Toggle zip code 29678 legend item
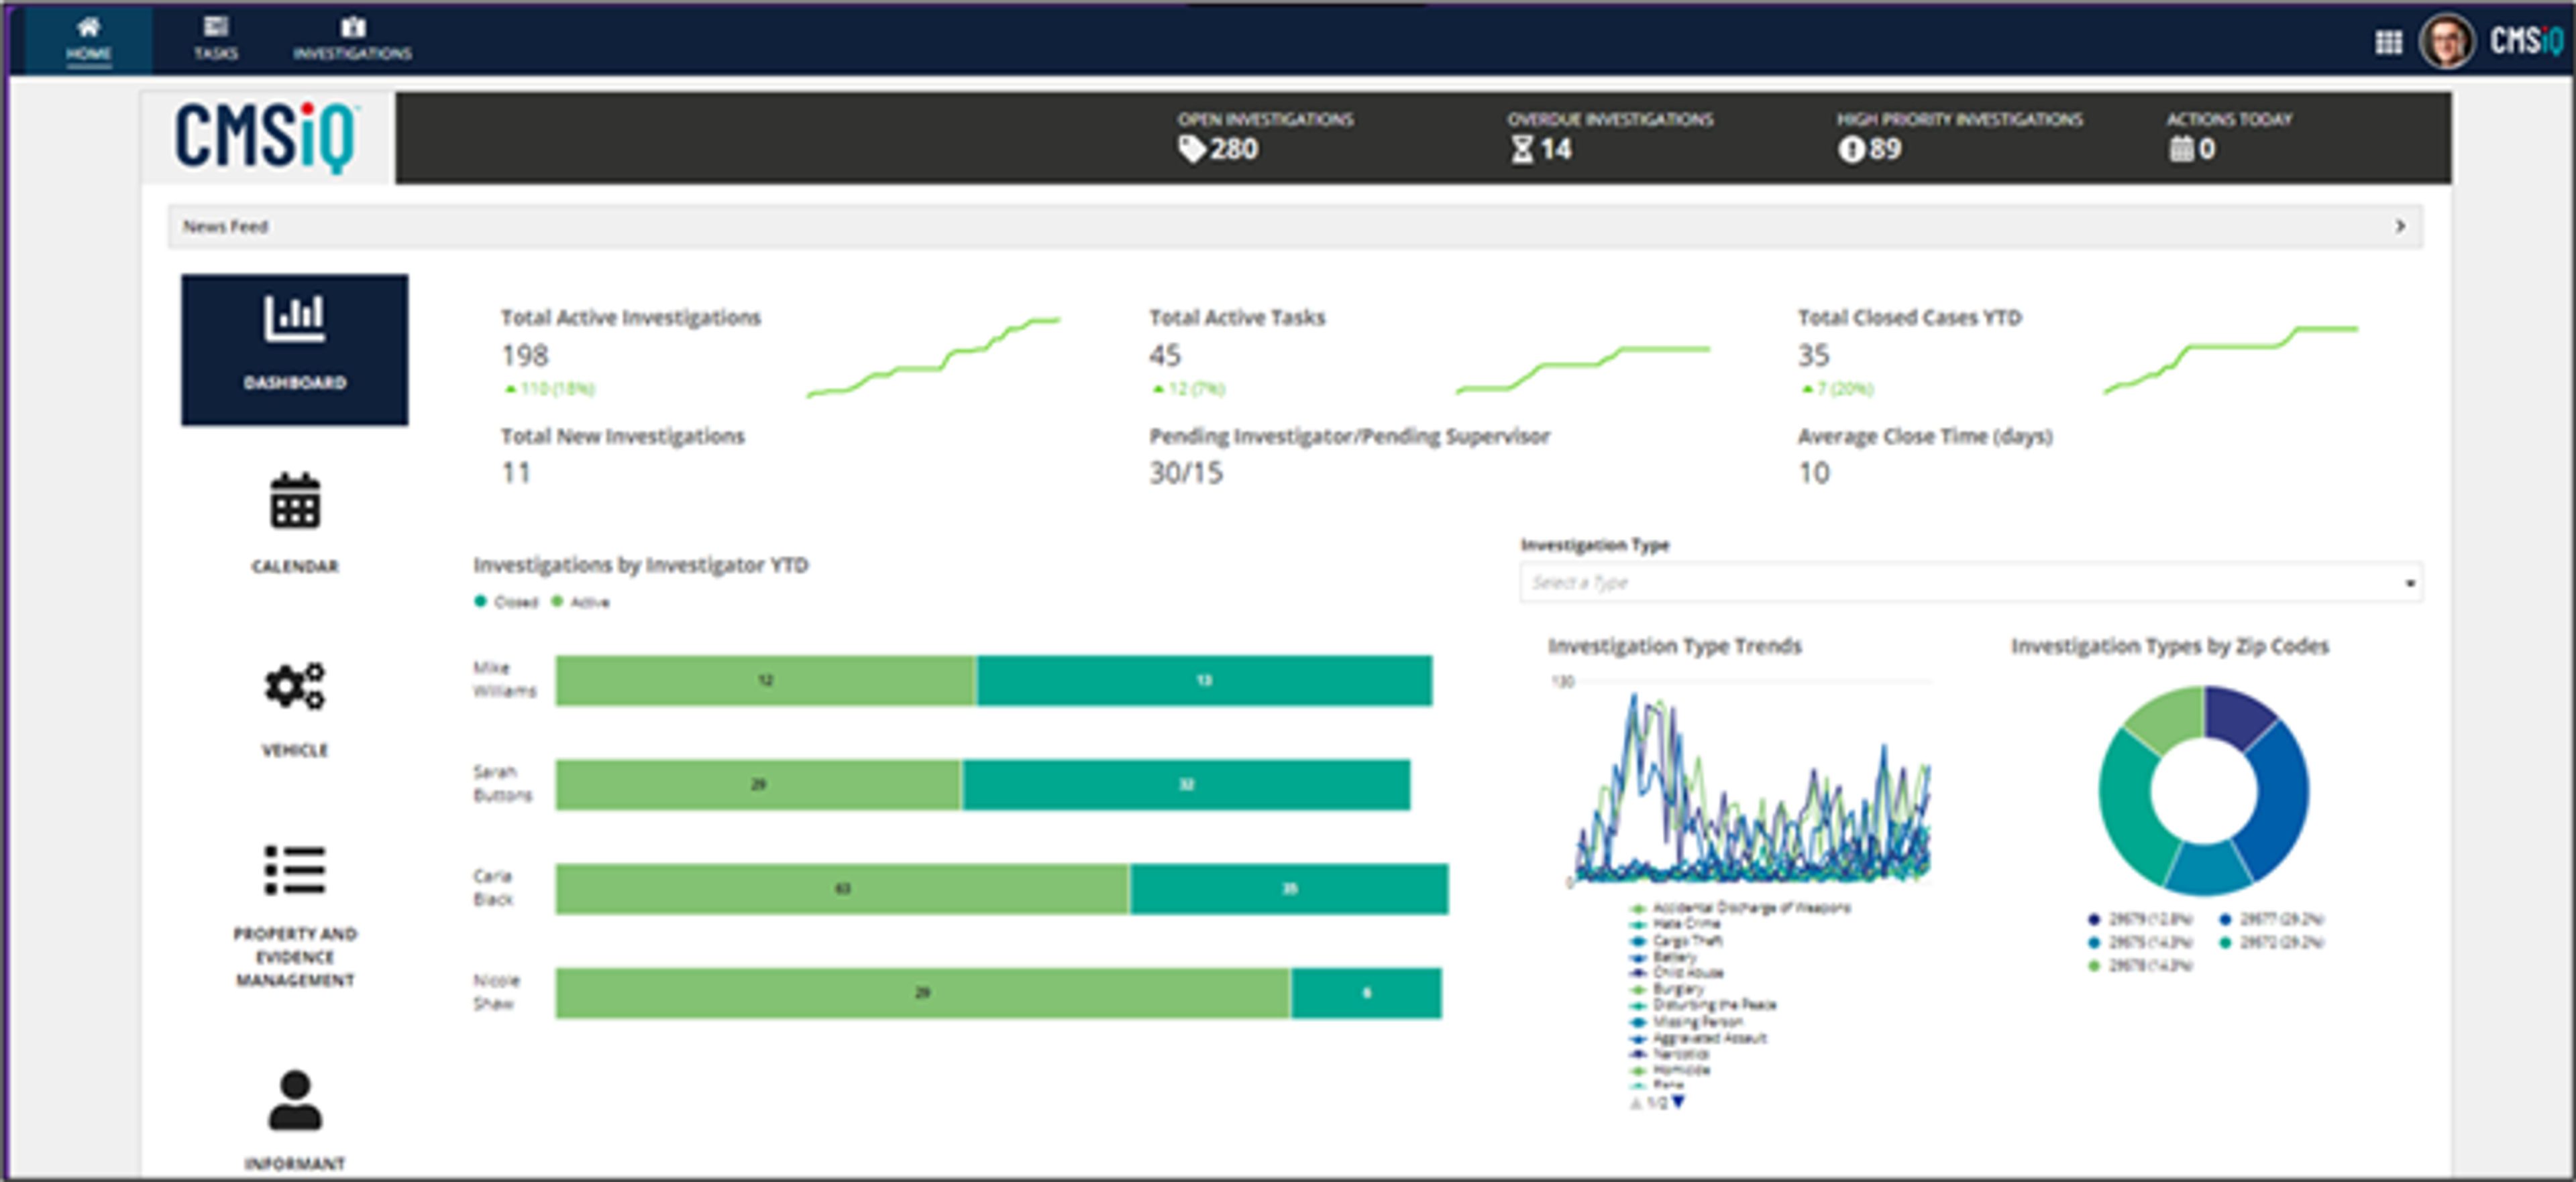This screenshot has width=2576, height=1182. (2140, 965)
